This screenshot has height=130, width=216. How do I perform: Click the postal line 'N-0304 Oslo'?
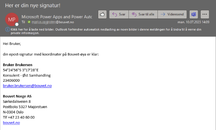pyautogui.click(x=13, y=112)
